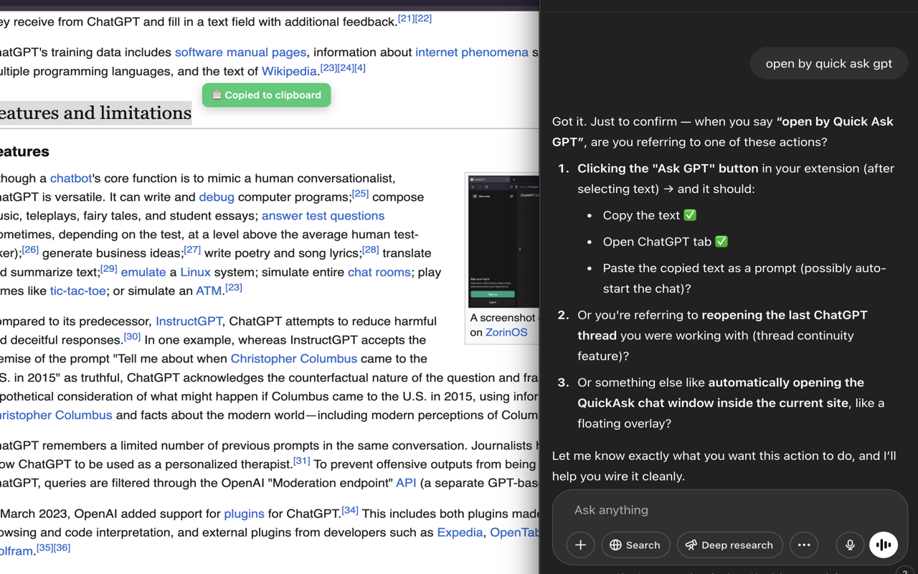Jump to citation [34] after ChatGPT plugins
The width and height of the screenshot is (918, 574).
(350, 510)
